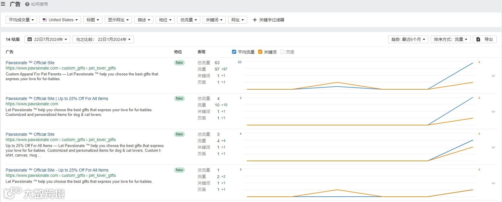502x202 pixels.
Task: Expand the first ad row chevron
Action: point(493,76)
